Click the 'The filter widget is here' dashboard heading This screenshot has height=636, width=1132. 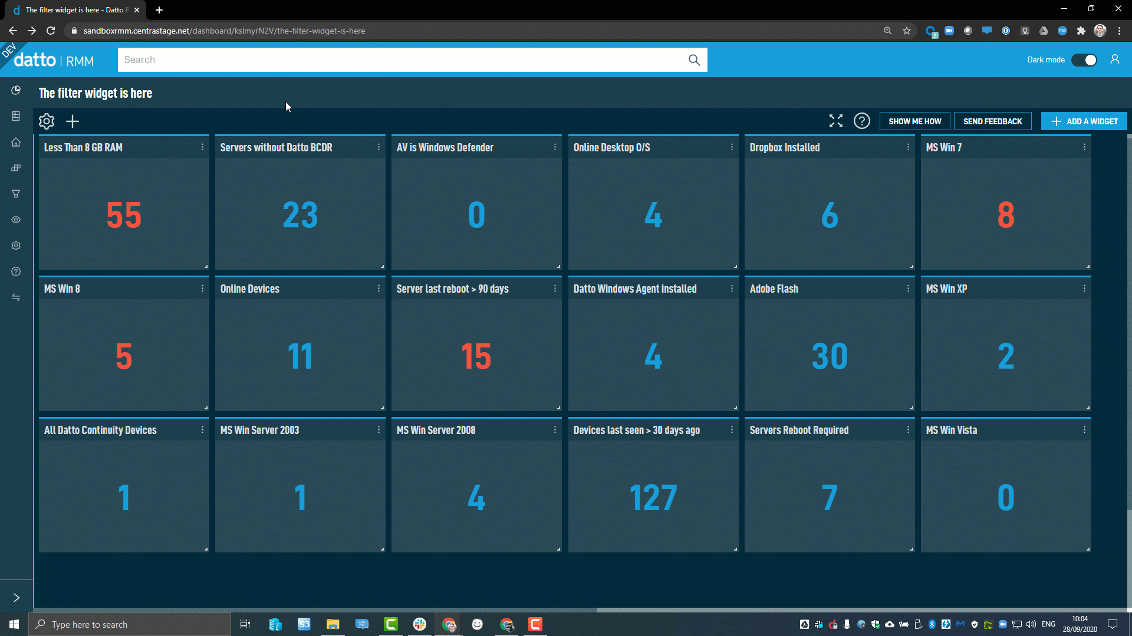point(96,93)
